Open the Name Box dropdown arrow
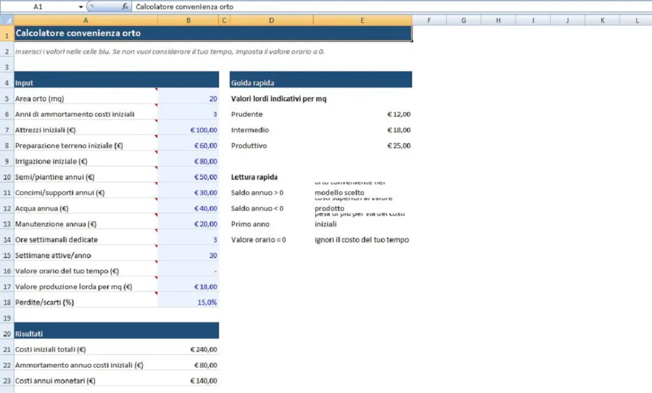652x393 pixels. [x=81, y=6]
